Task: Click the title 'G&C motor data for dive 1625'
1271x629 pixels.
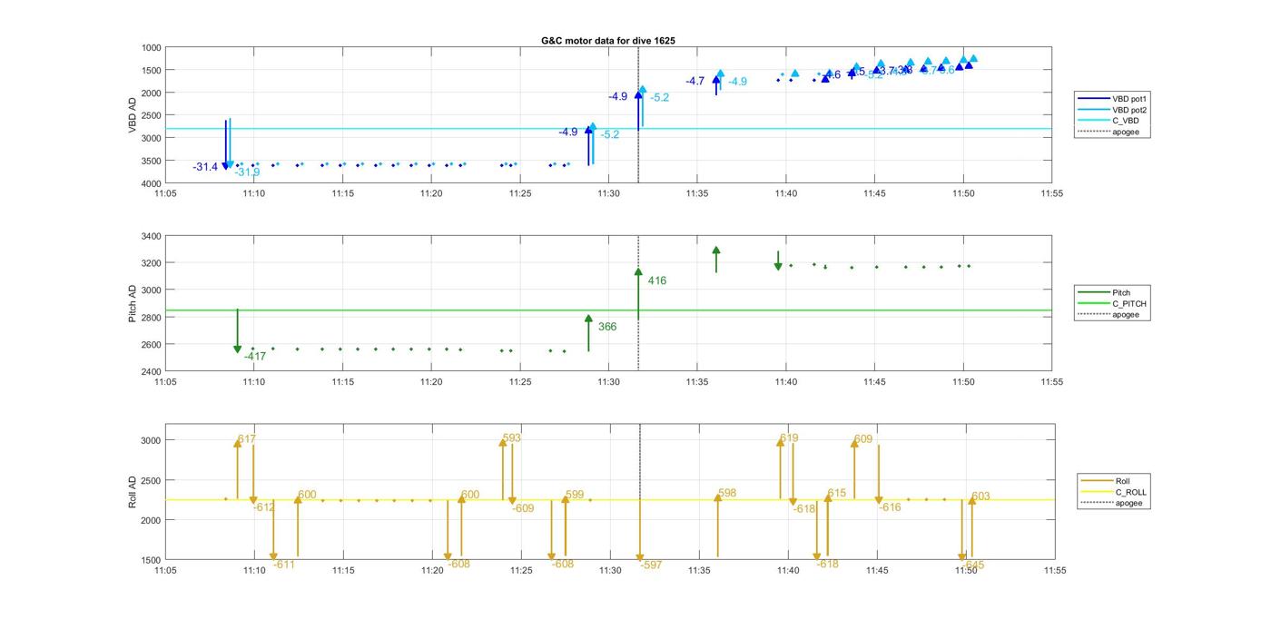Action: (608, 41)
